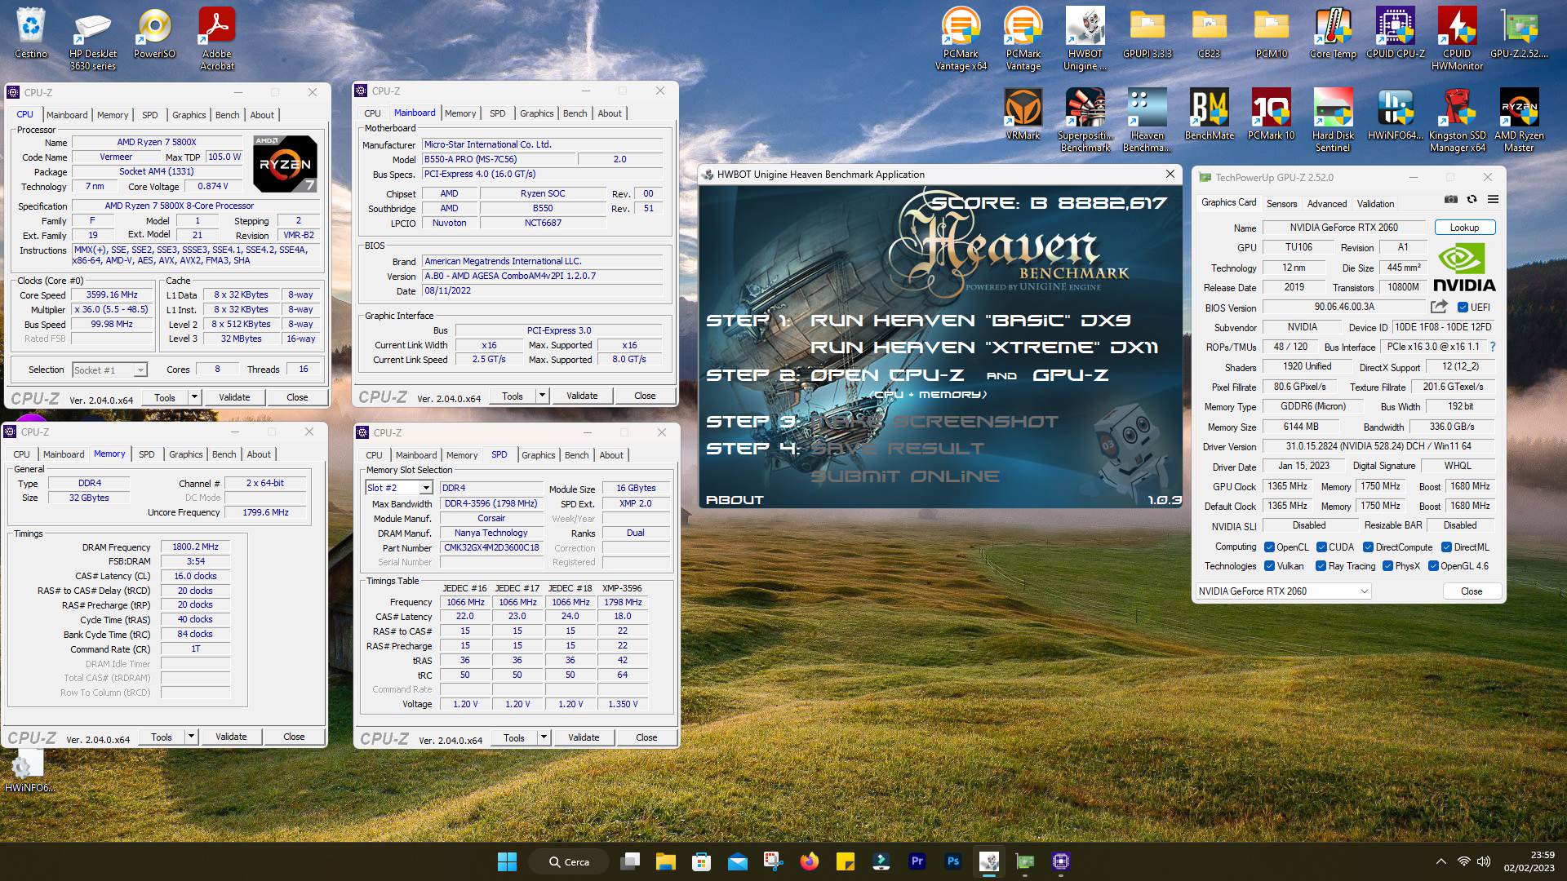
Task: Click GPU-Z BIOS share/export icon
Action: coord(1439,307)
